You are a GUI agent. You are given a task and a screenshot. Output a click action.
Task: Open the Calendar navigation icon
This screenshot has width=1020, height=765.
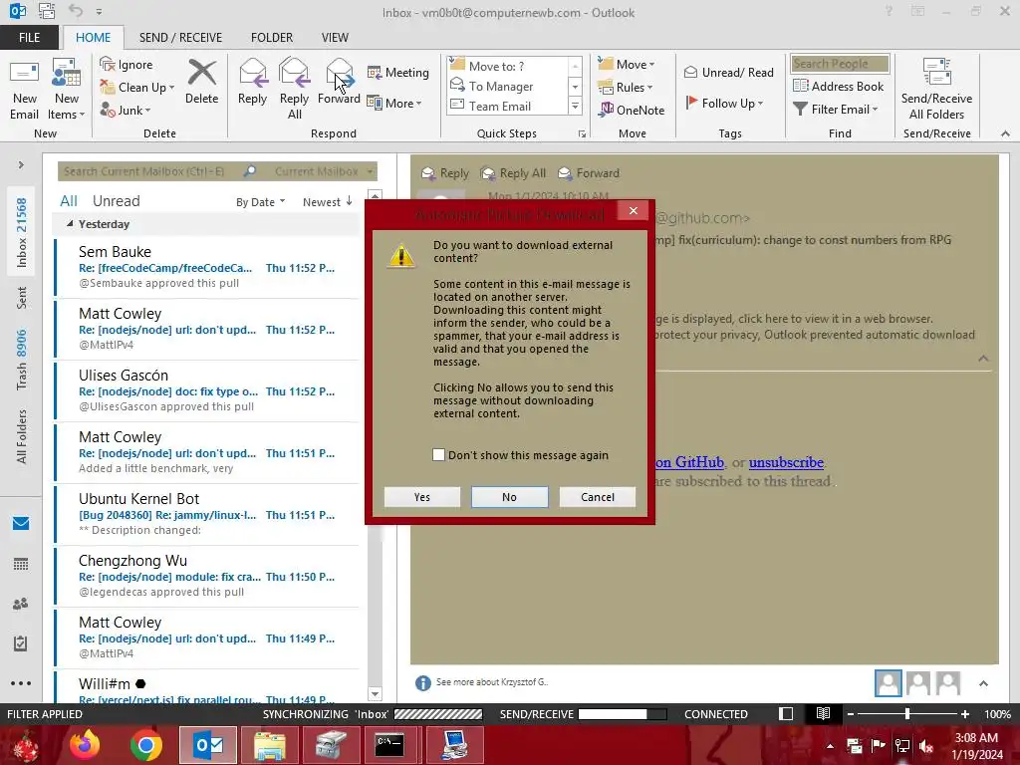click(x=21, y=564)
